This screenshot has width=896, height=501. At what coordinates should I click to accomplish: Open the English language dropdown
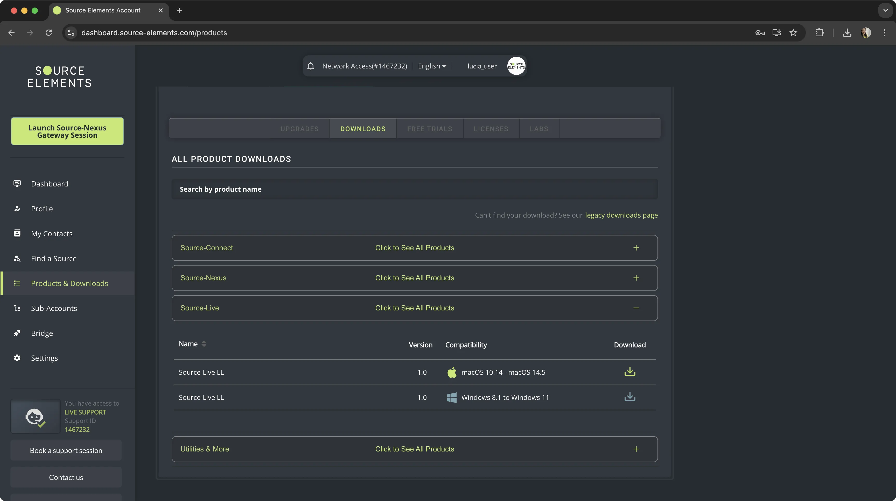(432, 66)
